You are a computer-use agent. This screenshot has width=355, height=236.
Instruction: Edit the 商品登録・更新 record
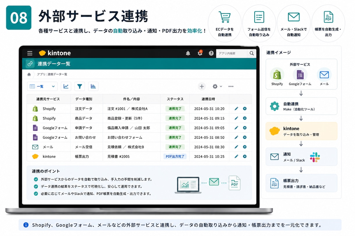pyautogui.click(x=236, y=118)
